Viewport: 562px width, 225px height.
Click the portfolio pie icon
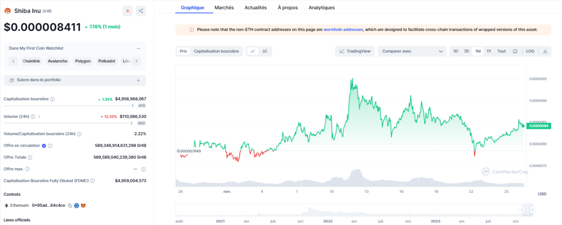(x=12, y=80)
